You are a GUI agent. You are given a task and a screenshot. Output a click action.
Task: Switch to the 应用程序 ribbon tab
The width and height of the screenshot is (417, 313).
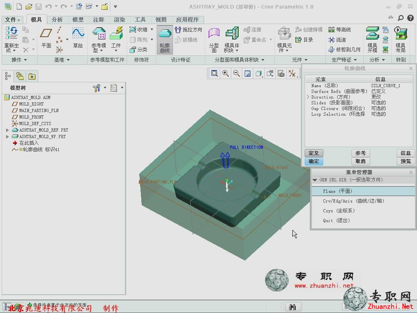coord(187,20)
